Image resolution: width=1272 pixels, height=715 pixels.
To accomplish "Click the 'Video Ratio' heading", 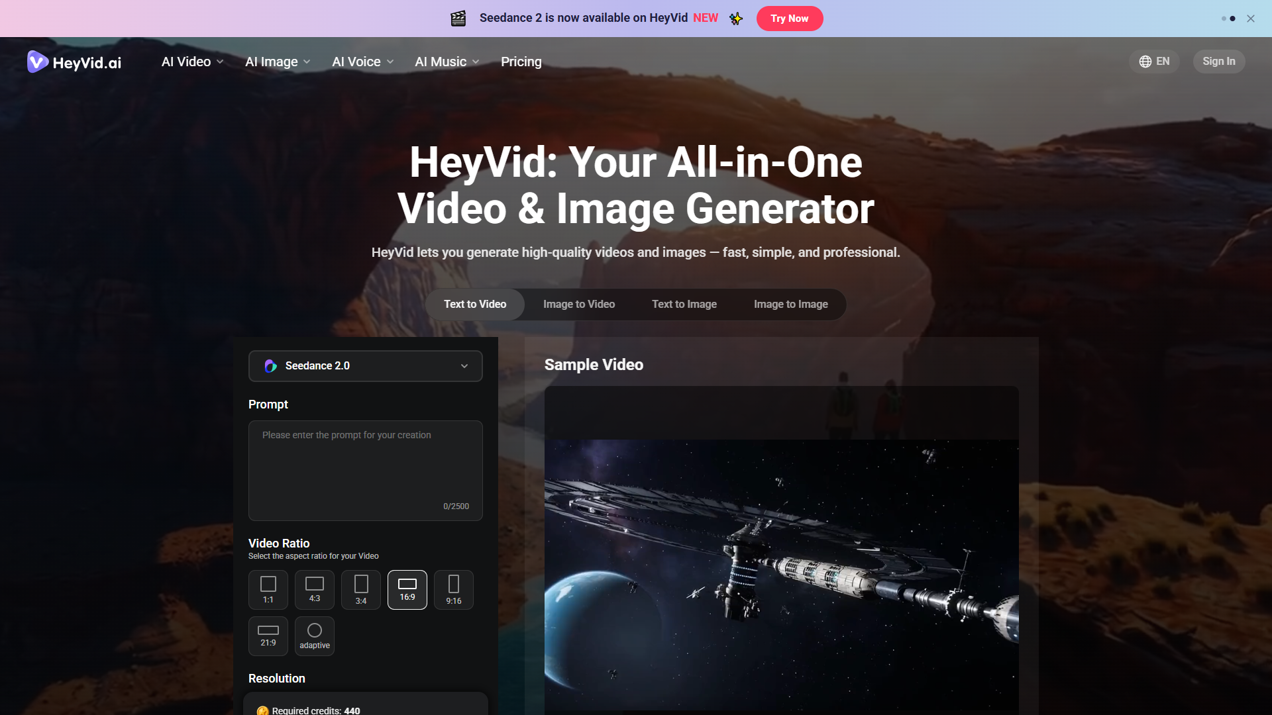I will pos(279,544).
